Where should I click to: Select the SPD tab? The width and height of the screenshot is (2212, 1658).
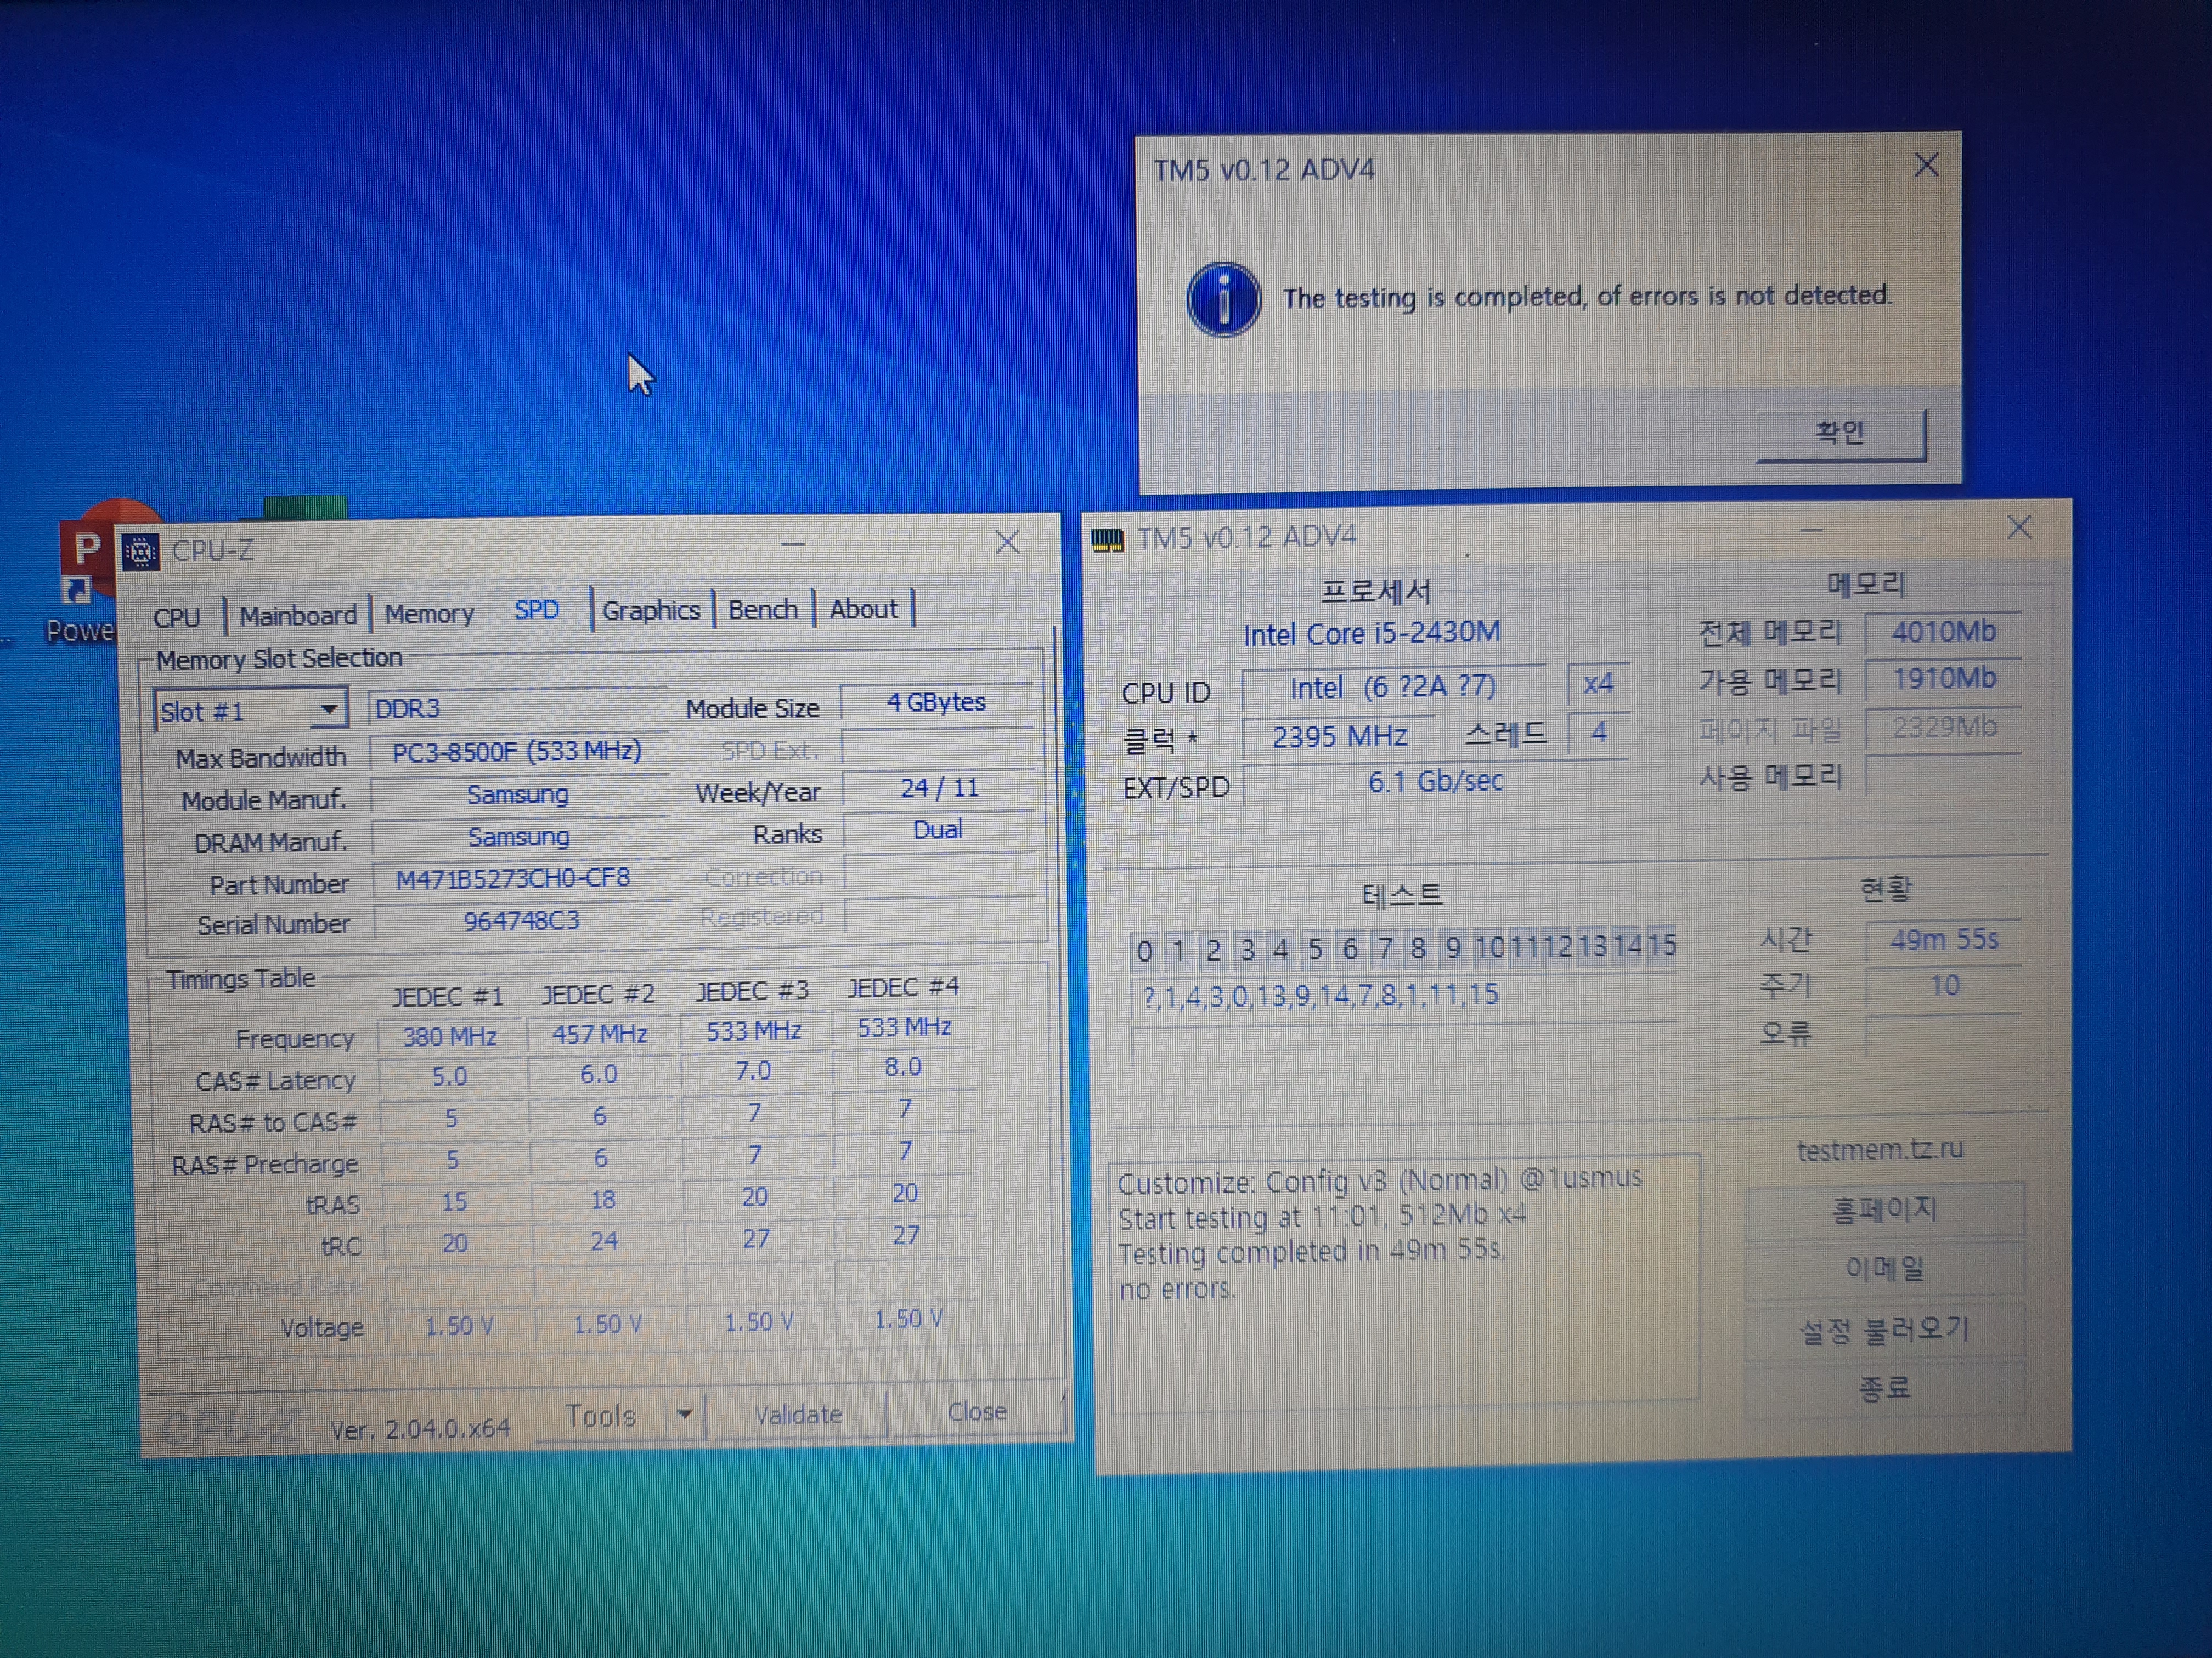[537, 610]
